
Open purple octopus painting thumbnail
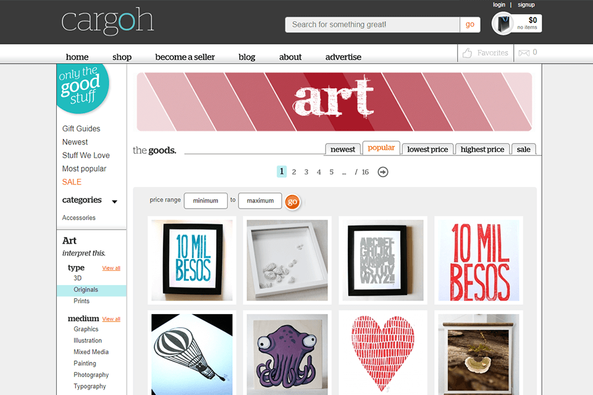(287, 353)
